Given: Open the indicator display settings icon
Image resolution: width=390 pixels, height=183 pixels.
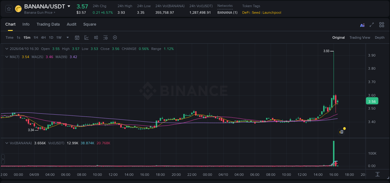Looking at the screenshot, I should 105,37.
